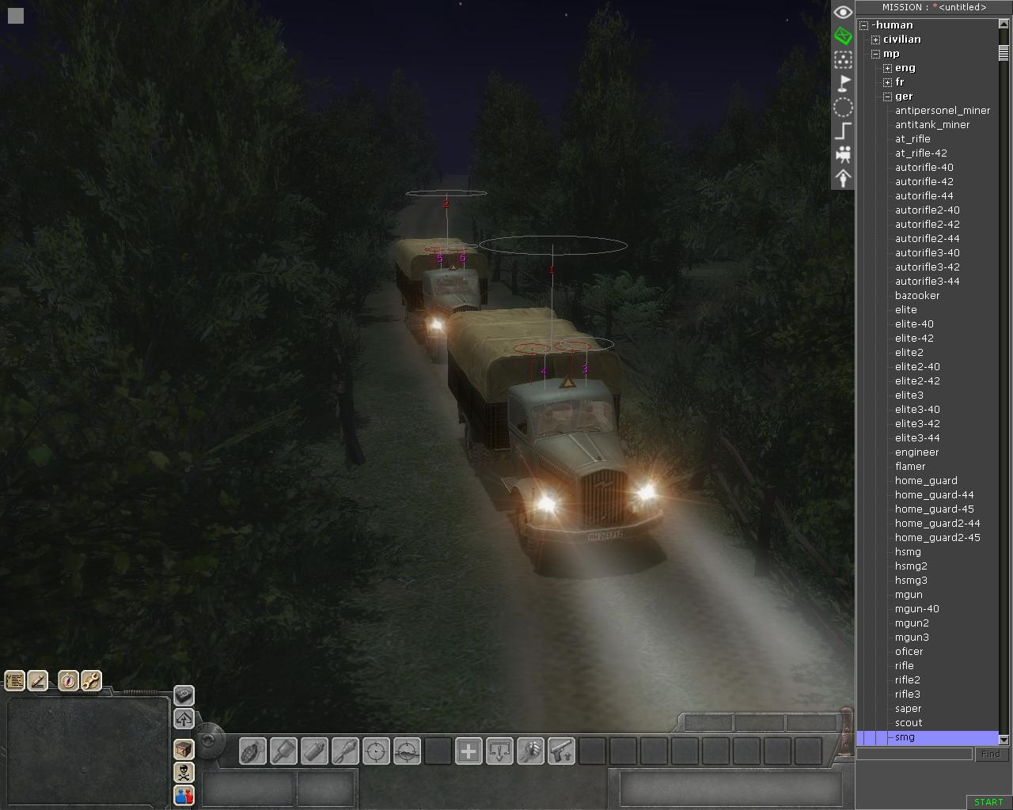Click the round dial knob left of command bar

point(209,740)
